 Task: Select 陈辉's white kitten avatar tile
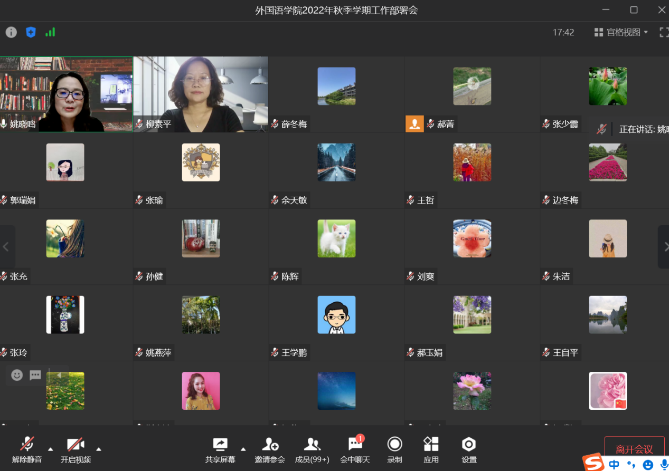(x=336, y=238)
